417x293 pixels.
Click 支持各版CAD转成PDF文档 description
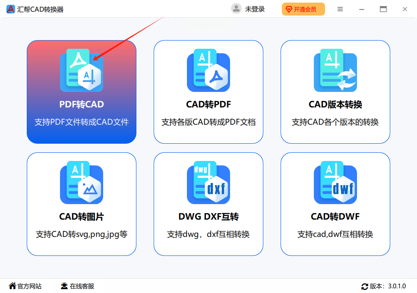coord(208,122)
